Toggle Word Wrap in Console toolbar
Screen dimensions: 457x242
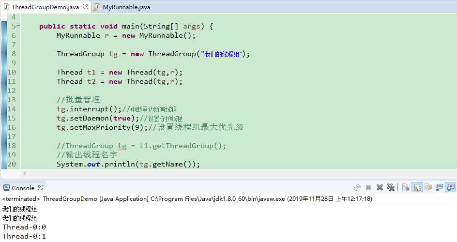coord(428,187)
